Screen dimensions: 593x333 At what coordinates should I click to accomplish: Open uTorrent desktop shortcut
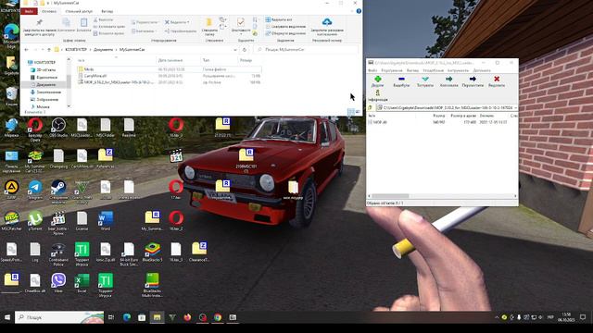(35, 221)
